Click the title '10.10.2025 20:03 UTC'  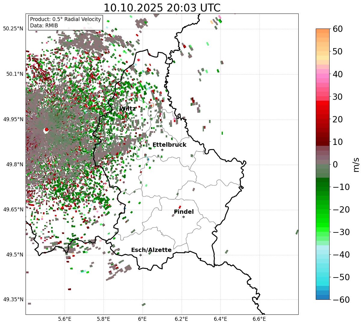162,8
